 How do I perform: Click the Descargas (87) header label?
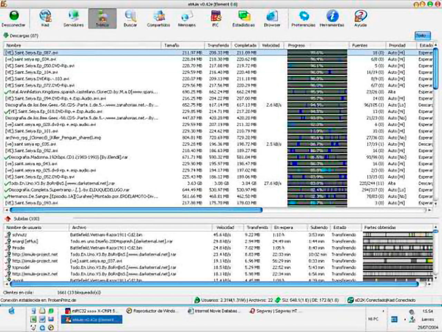[24, 36]
